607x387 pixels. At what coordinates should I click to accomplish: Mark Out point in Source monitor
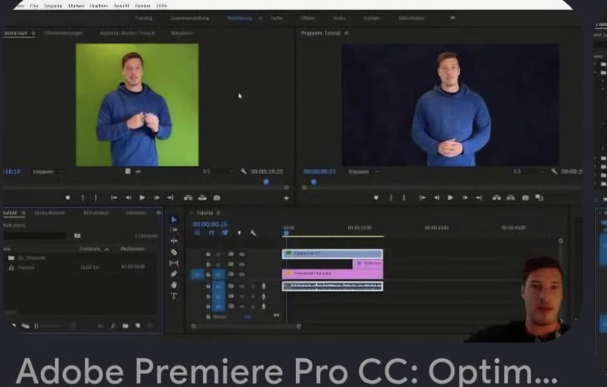click(96, 198)
